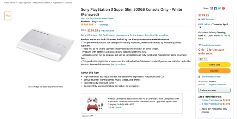Share product on Facebook icon
Screen dimensions: 237x119
(215, 8)
